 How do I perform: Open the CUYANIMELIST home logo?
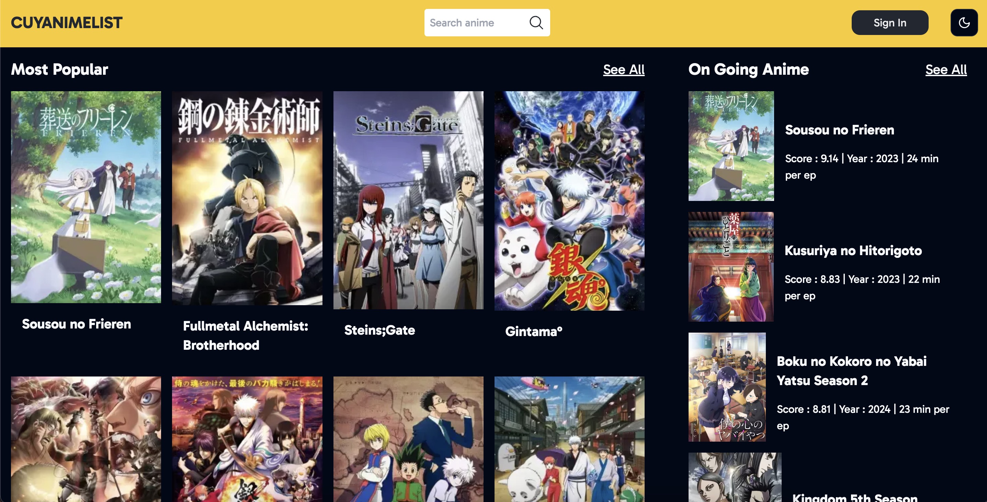pyautogui.click(x=67, y=23)
